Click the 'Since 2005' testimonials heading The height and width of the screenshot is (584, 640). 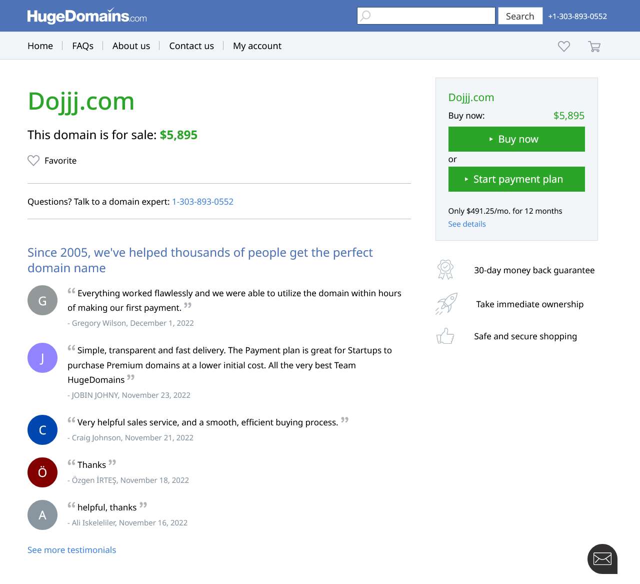tap(200, 260)
